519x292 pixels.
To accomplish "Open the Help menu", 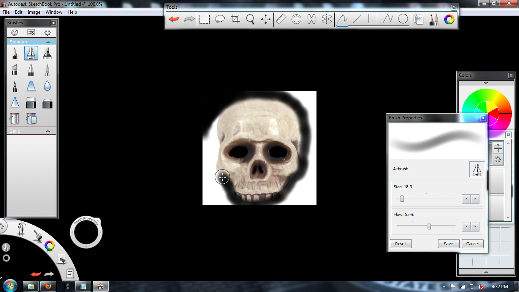I will click(x=72, y=12).
